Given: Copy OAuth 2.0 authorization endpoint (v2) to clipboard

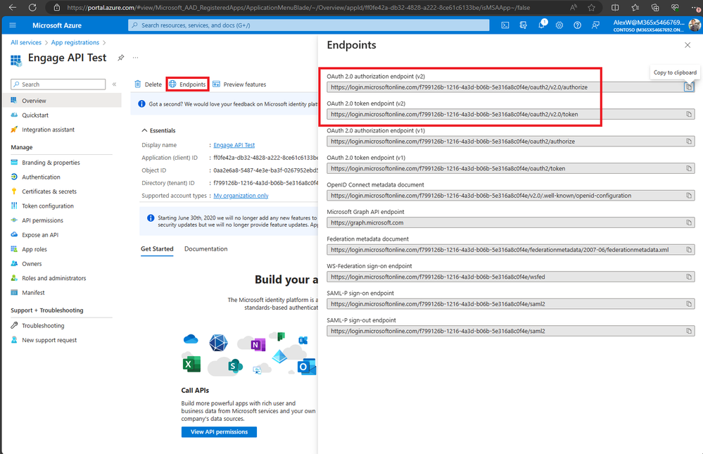Looking at the screenshot, I should pos(689,87).
